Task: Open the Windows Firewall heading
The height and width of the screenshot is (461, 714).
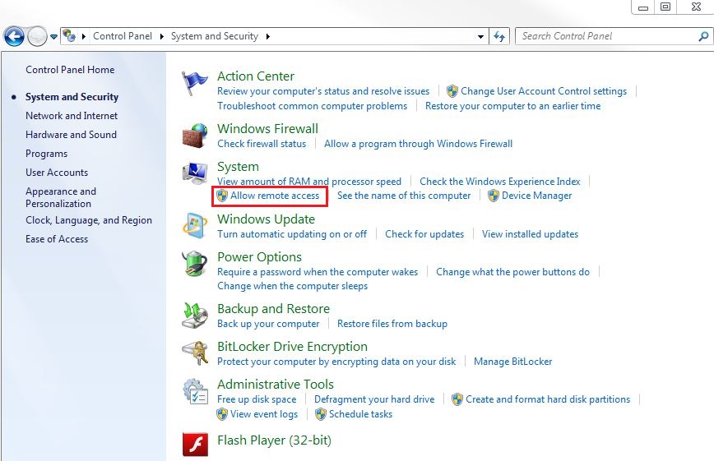Action: 268,129
